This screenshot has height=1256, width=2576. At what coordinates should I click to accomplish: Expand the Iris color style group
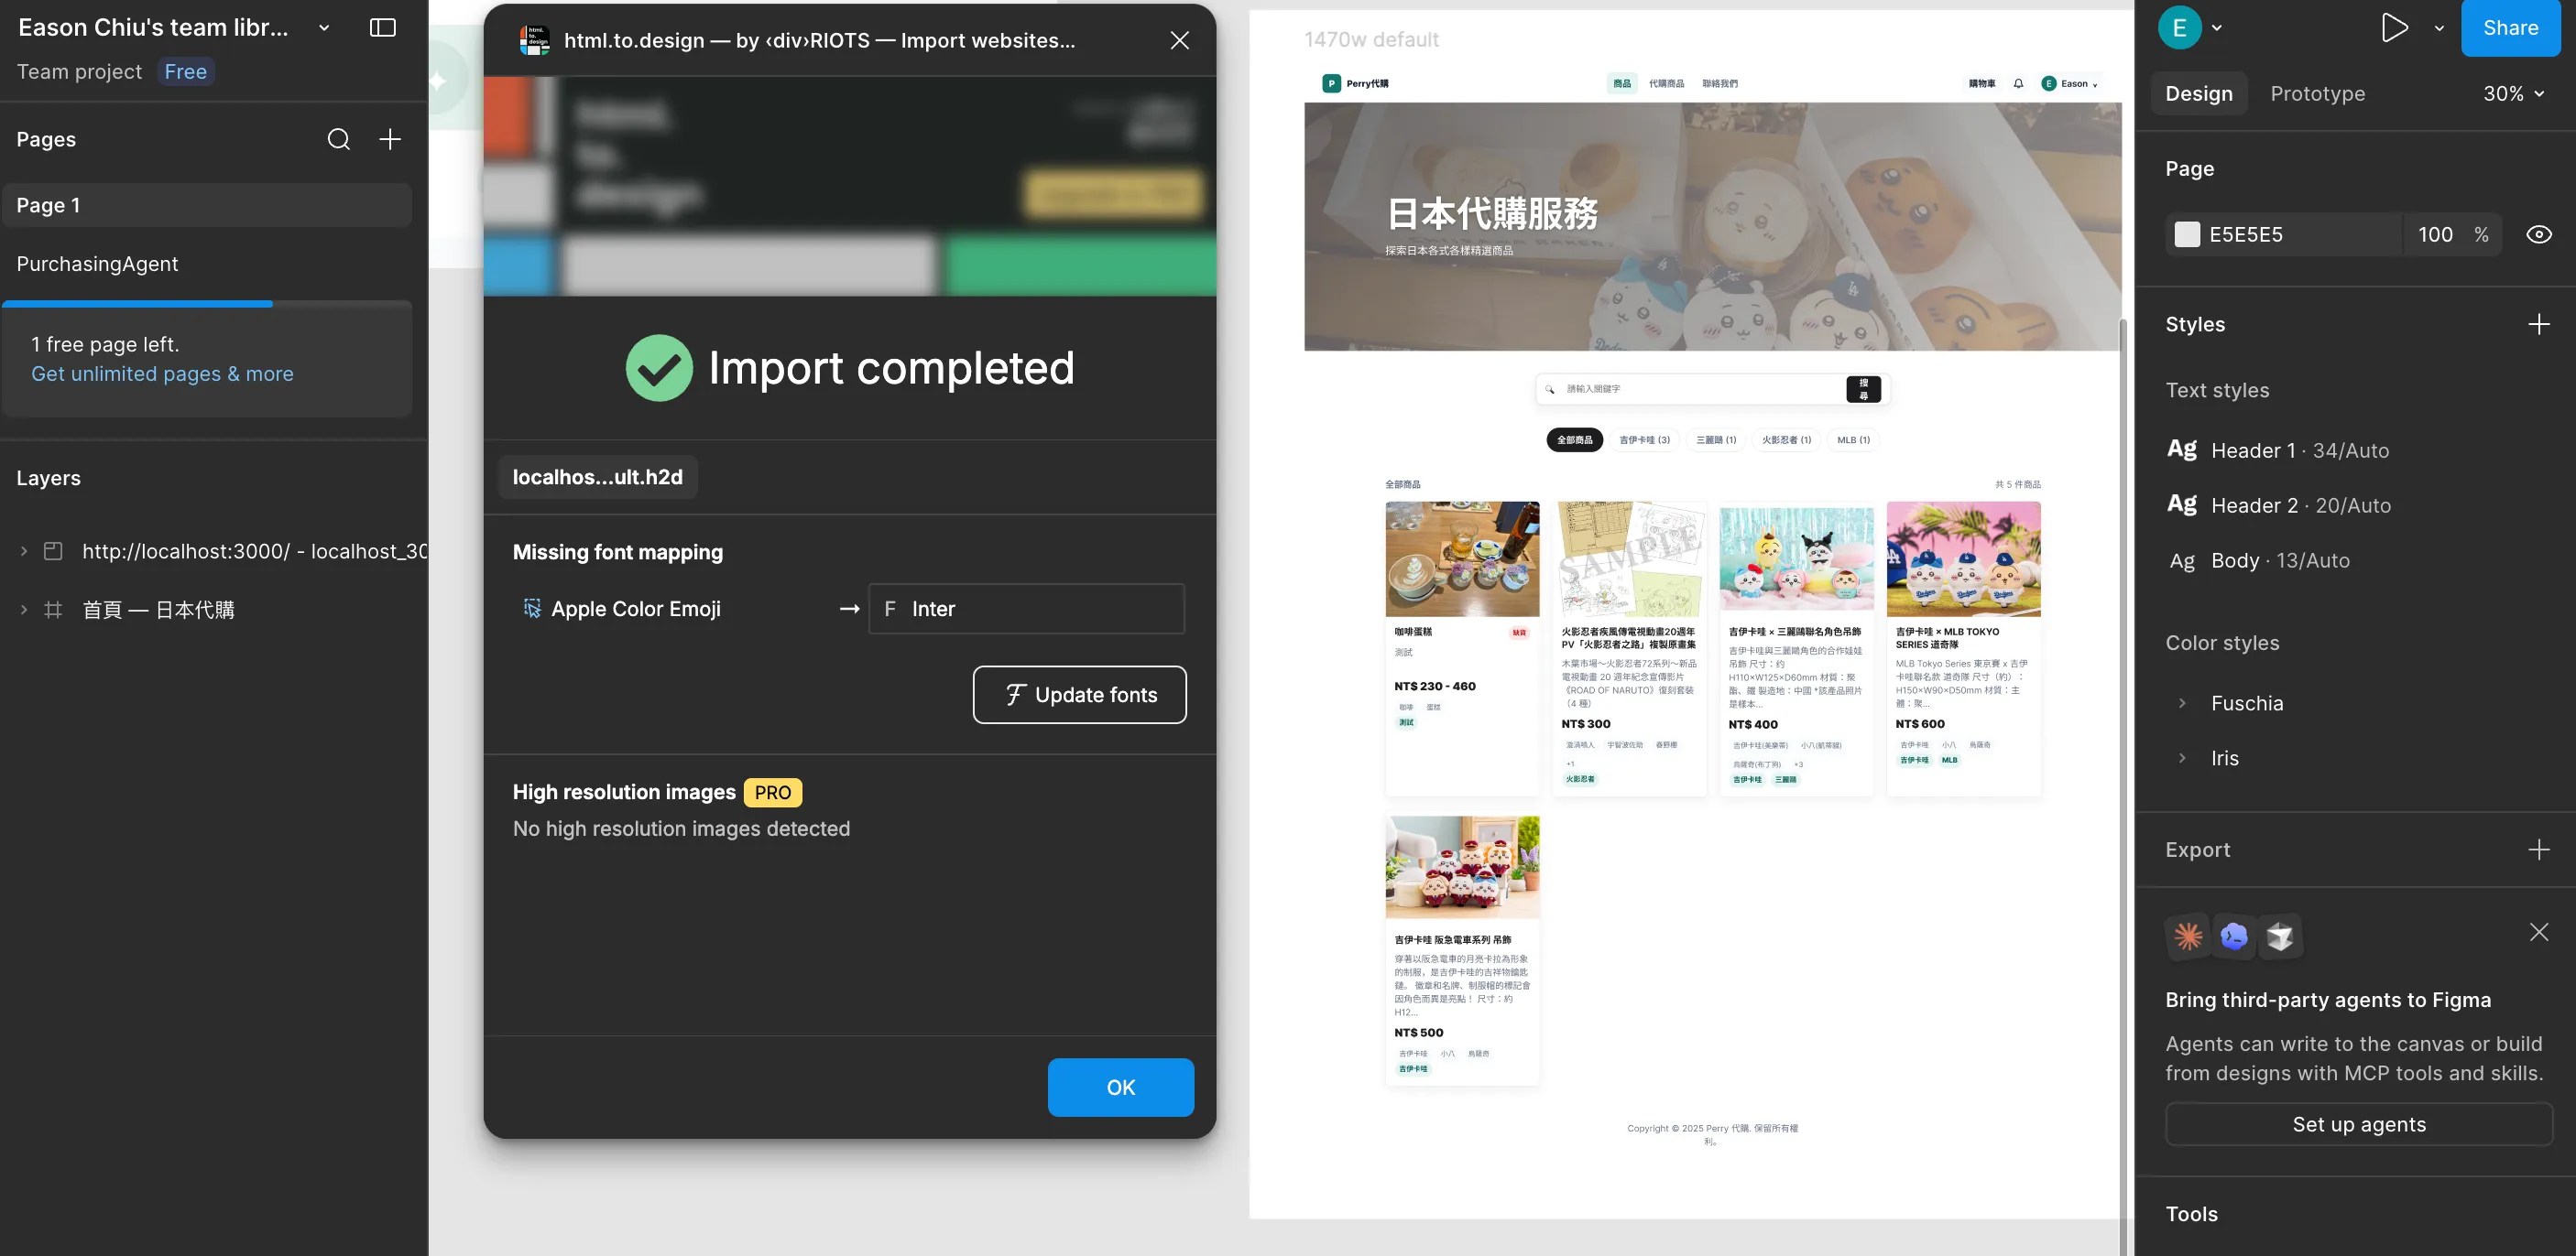2181,758
